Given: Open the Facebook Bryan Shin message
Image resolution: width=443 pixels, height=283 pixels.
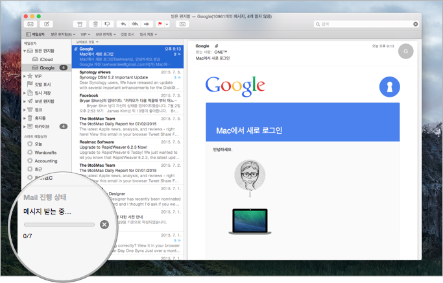Looking at the screenshot, I should click(x=128, y=103).
